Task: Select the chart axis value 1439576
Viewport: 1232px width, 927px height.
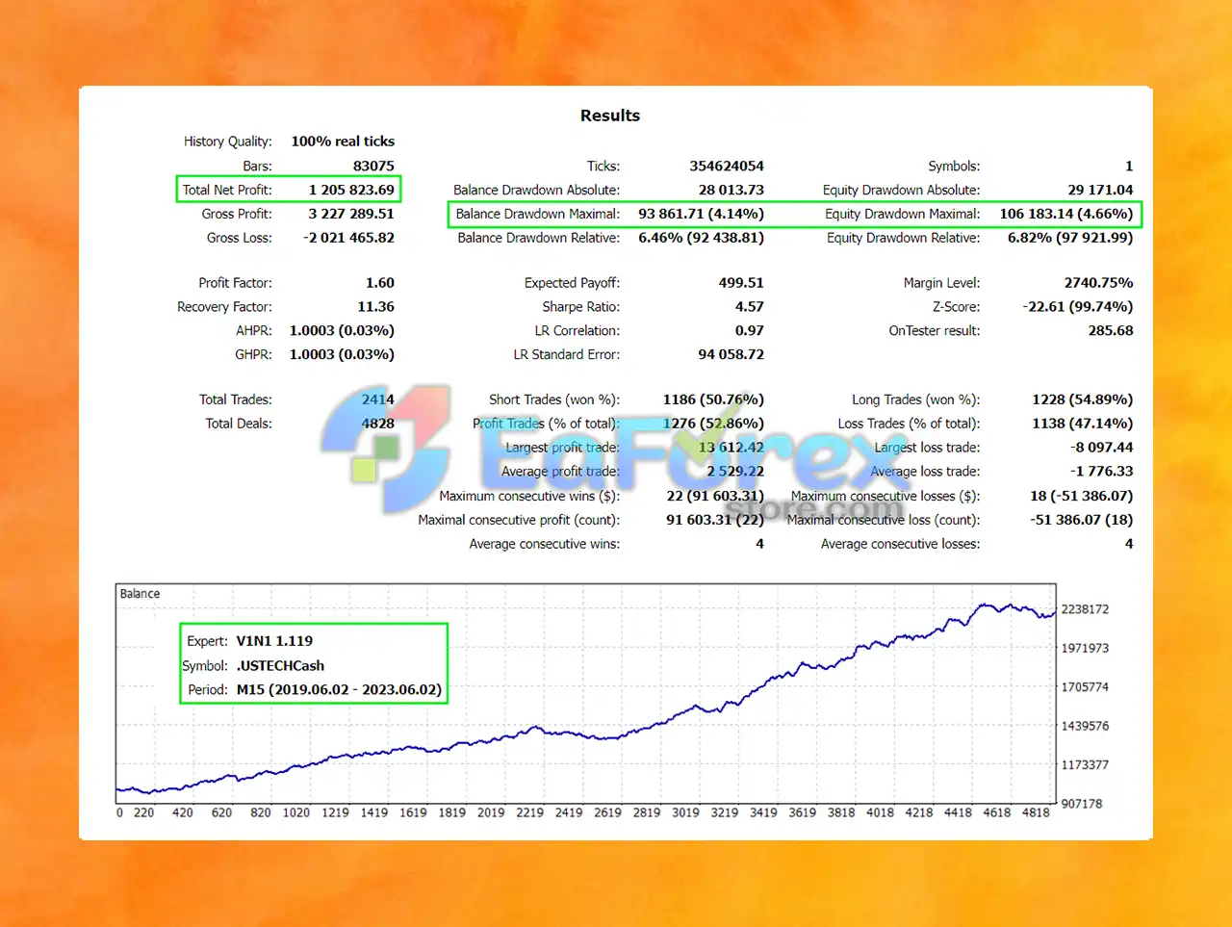Action: click(1085, 726)
